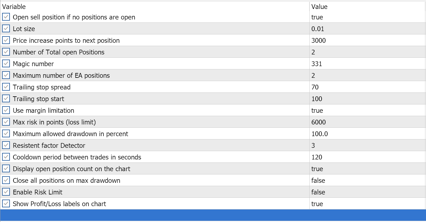Click the Variable column header
The height and width of the screenshot is (222, 426).
point(14,7)
